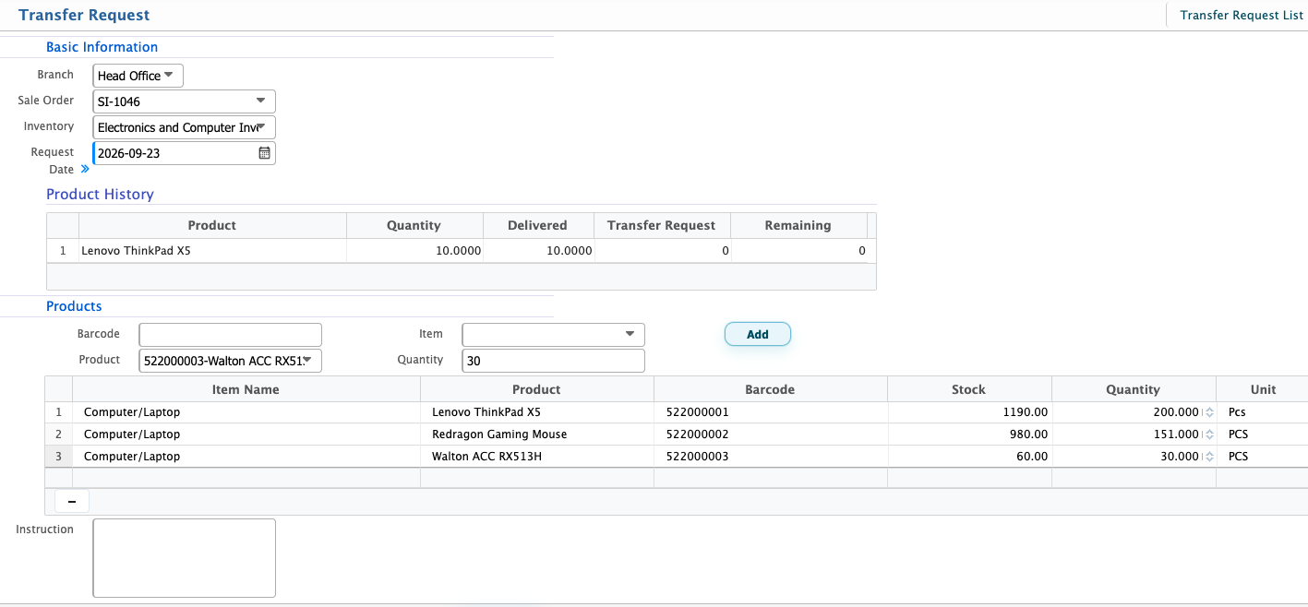The image size is (1308, 607).
Task: Click the minus button to remove row
Action: (x=72, y=501)
